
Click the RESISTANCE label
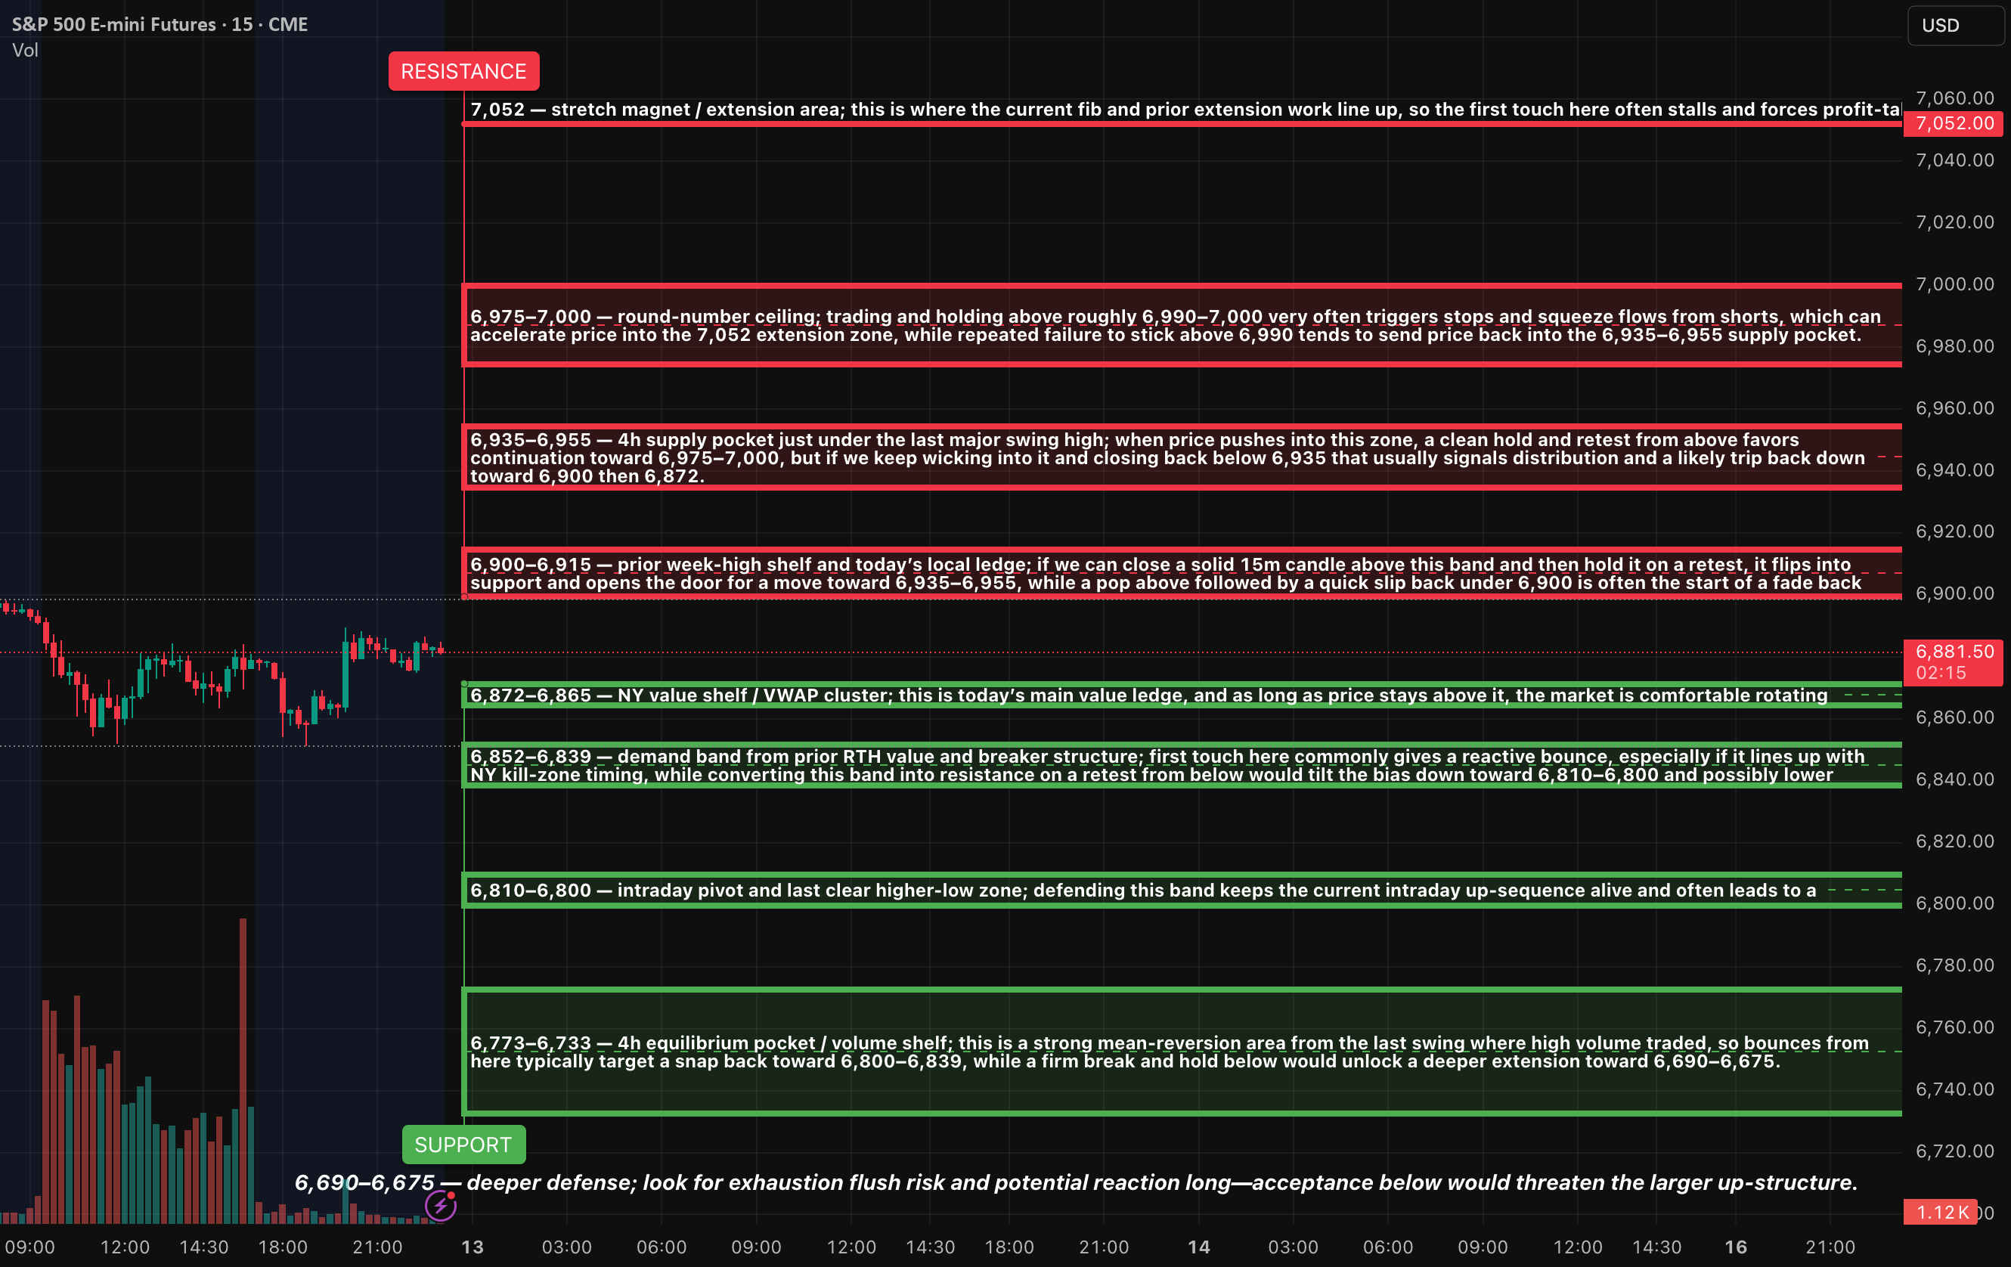pos(463,71)
